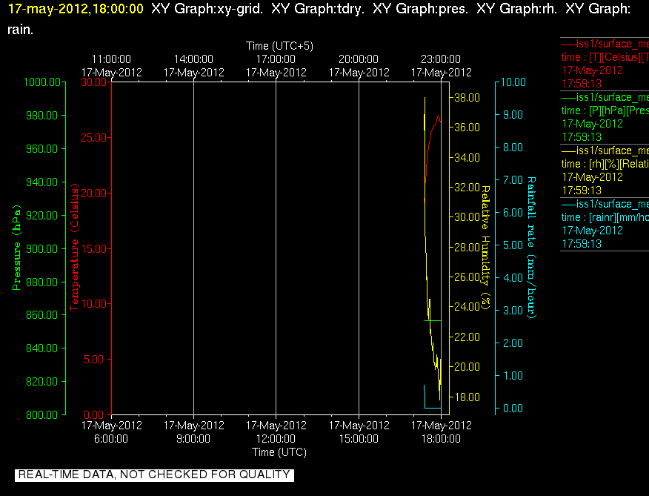Click the 23:00:00 top axis time label
The image size is (649, 496).
[442, 65]
